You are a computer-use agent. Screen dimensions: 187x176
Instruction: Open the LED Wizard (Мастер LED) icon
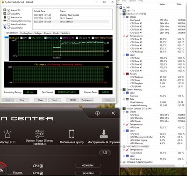pos(7,134)
